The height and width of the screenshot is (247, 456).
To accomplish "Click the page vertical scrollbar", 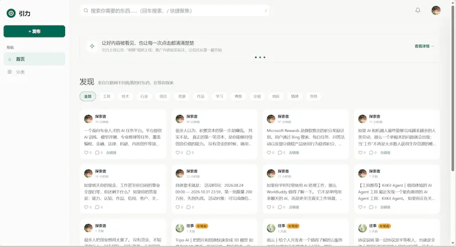I will (453, 87).
